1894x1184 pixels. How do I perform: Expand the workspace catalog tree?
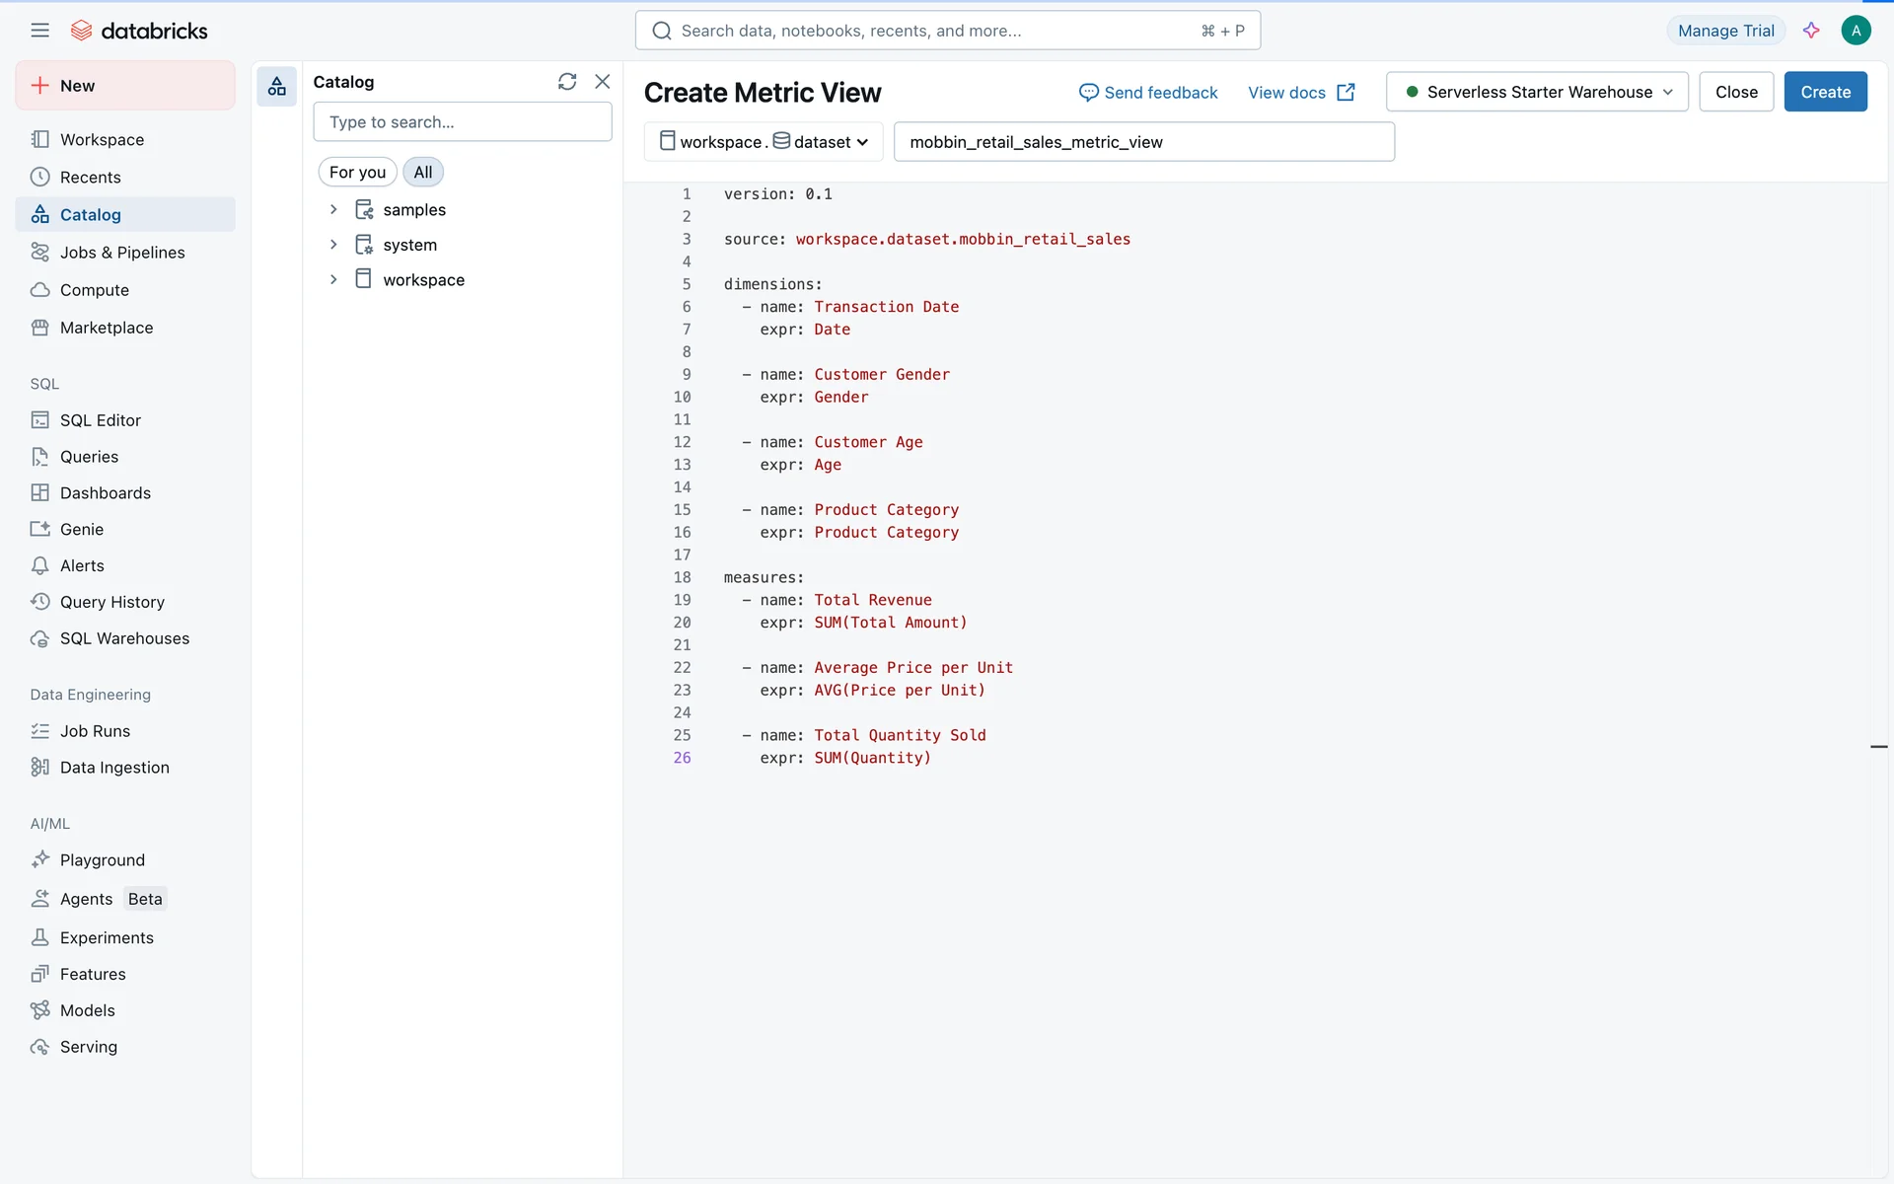[x=333, y=280]
